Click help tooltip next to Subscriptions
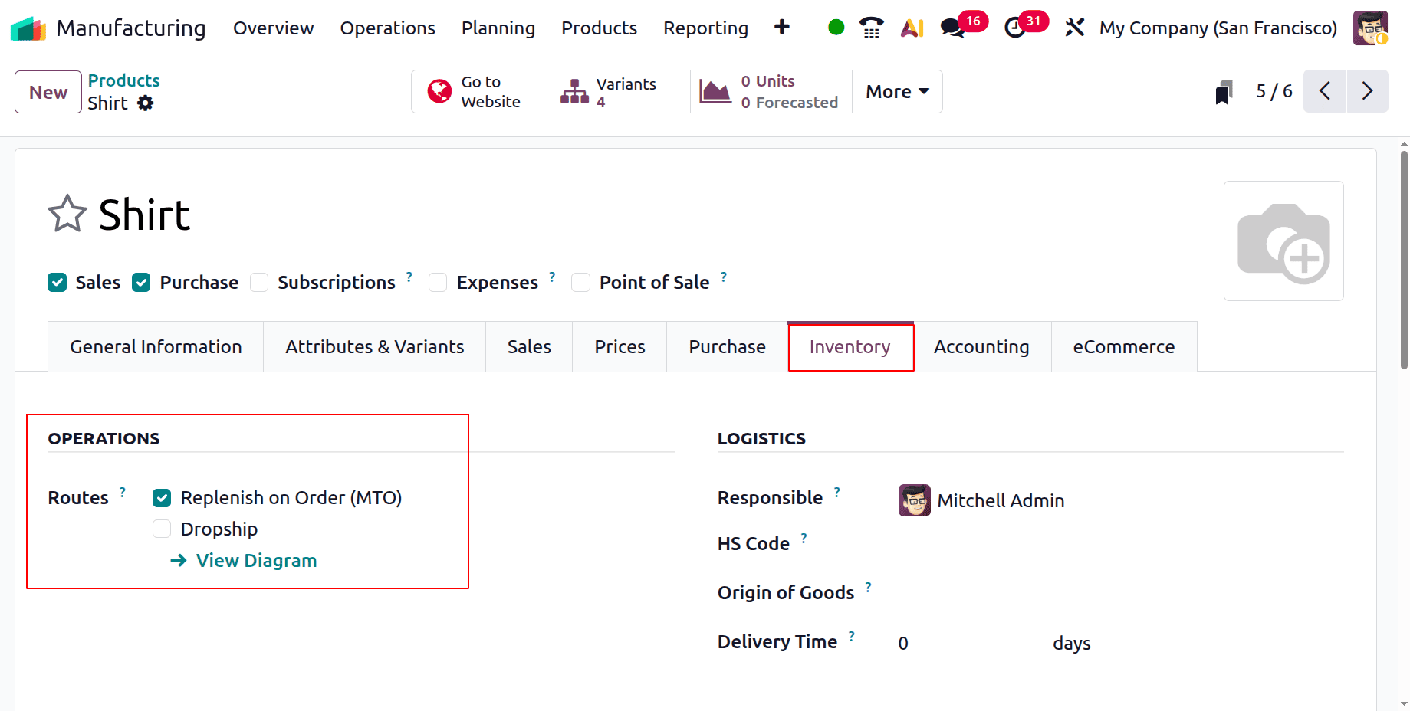The image size is (1410, 711). click(x=409, y=277)
